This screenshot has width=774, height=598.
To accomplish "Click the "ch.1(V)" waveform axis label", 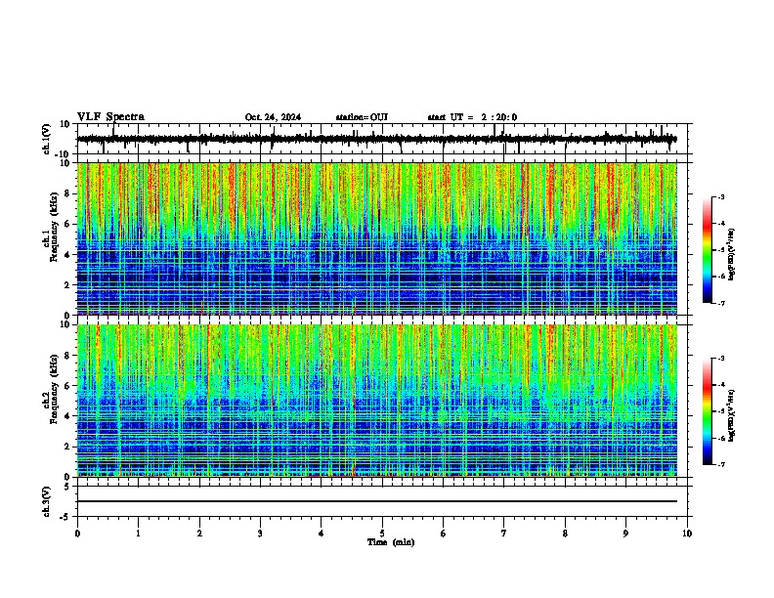I will click(x=47, y=139).
